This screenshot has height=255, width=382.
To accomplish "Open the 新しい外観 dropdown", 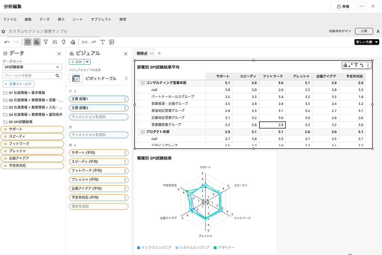I will [x=367, y=42].
